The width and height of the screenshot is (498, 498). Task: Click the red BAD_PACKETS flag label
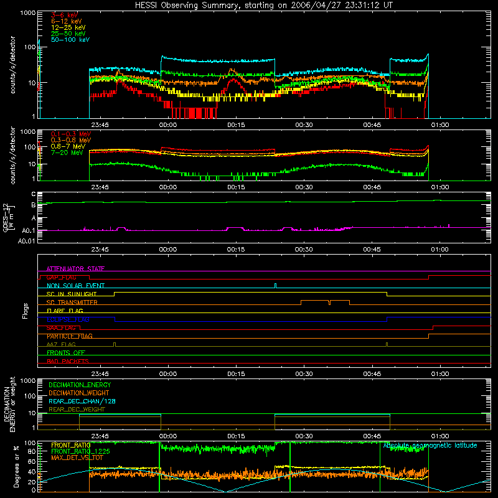point(68,361)
